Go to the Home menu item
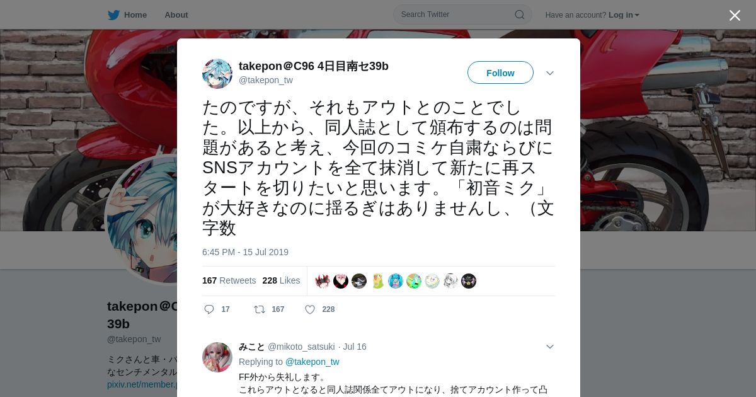Viewport: 756px width, 397px height. [135, 15]
